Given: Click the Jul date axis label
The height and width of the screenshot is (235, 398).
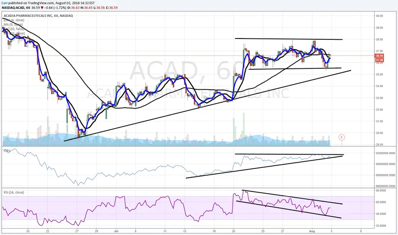Looking at the screenshot, I should pyautogui.click(x=116, y=231).
